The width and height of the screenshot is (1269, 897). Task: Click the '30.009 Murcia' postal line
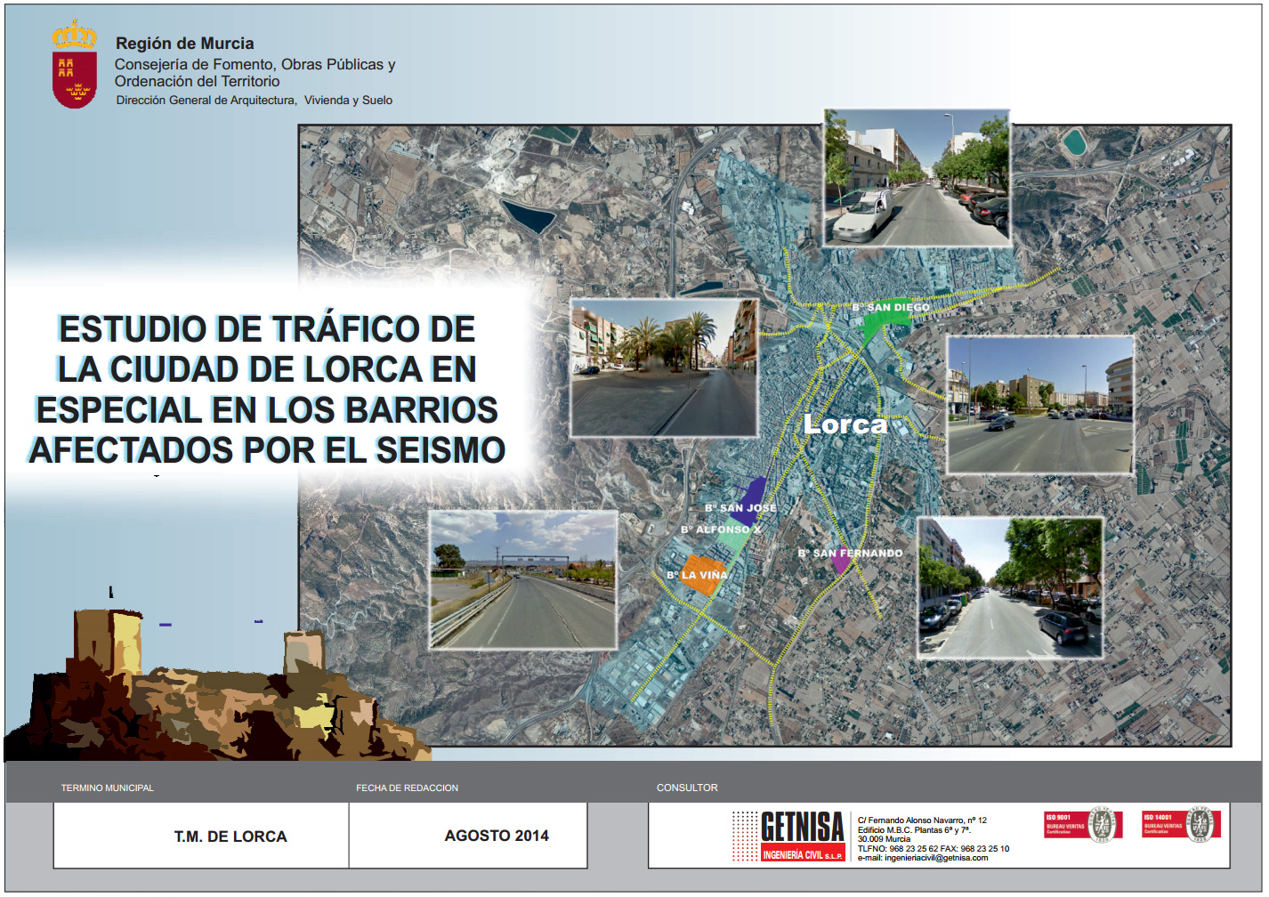click(884, 839)
